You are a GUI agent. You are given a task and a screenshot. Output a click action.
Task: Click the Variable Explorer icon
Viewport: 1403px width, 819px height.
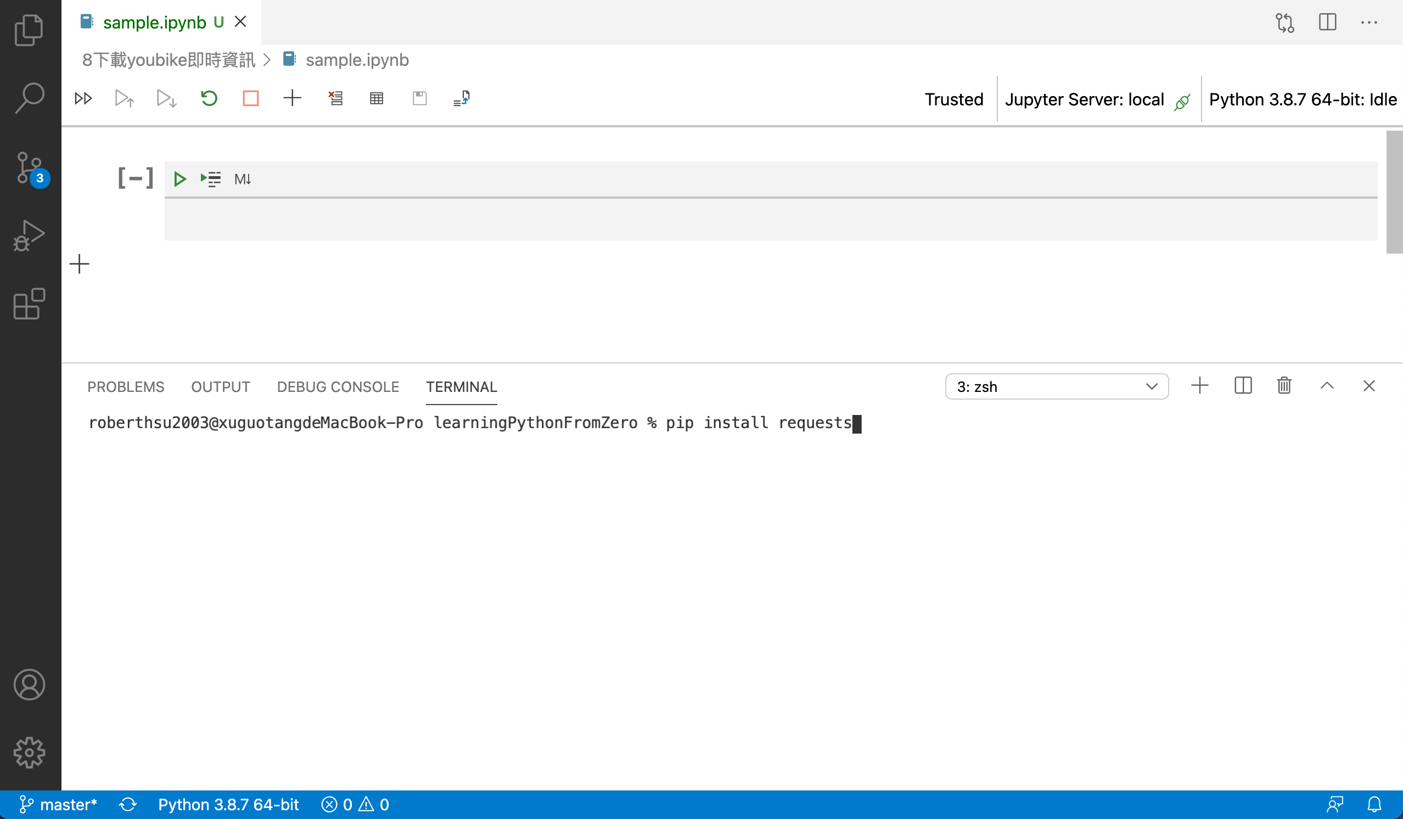point(377,98)
